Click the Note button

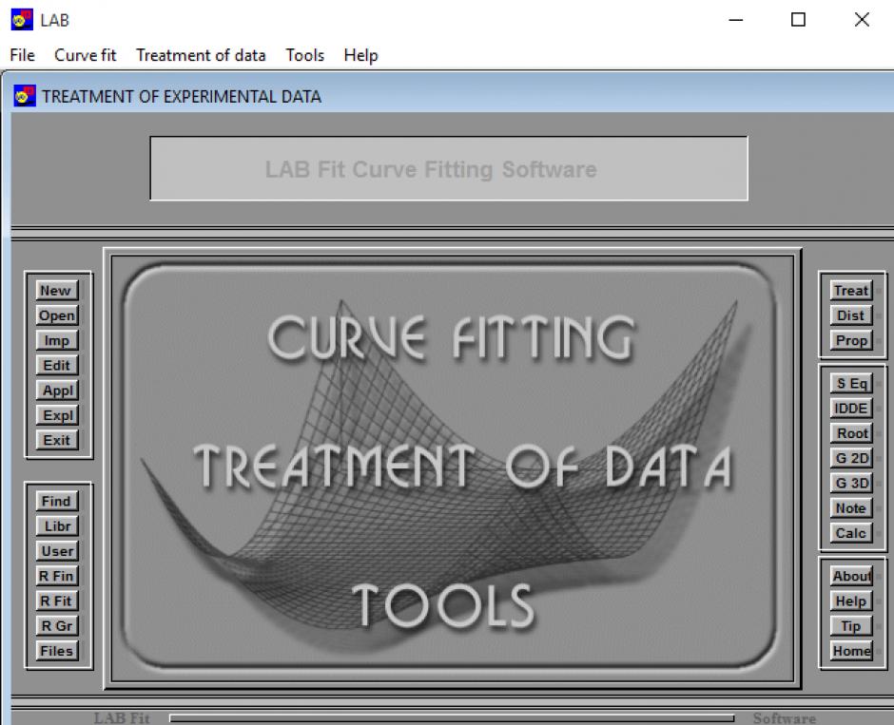click(x=851, y=508)
